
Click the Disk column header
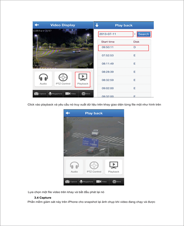pyautogui.click(x=136, y=42)
